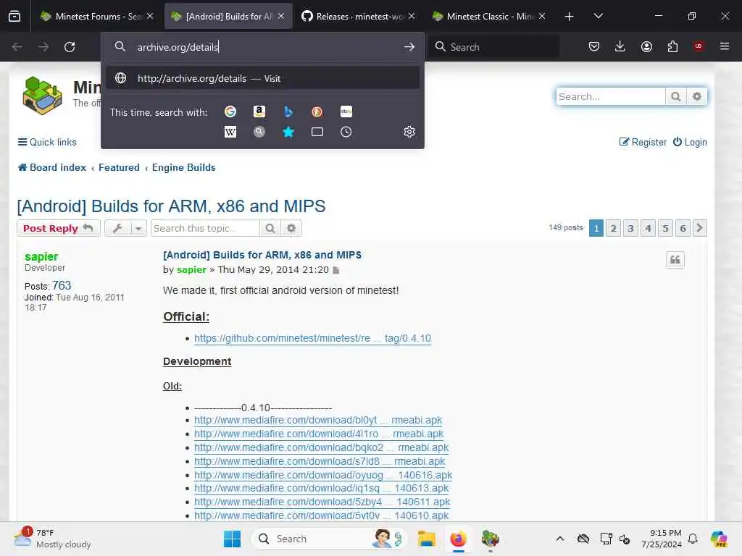This screenshot has height=556, width=742.
Task: Quote sapier's post
Action: 675,260
